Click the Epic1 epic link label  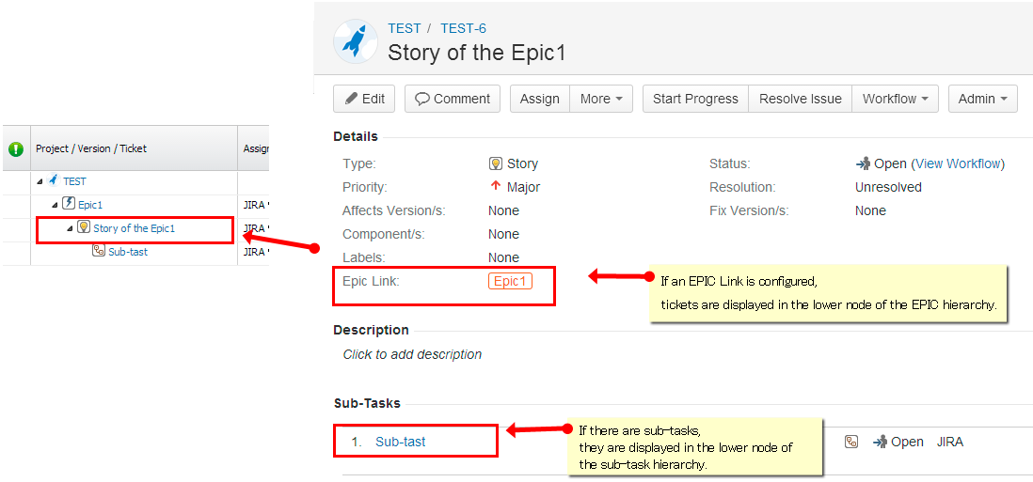[510, 281]
